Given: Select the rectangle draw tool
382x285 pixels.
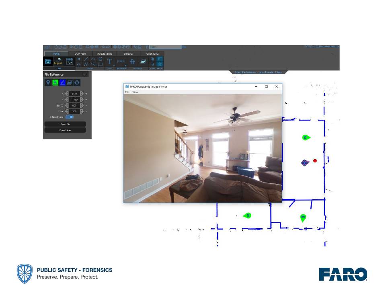Looking at the screenshot, I should (101, 64).
